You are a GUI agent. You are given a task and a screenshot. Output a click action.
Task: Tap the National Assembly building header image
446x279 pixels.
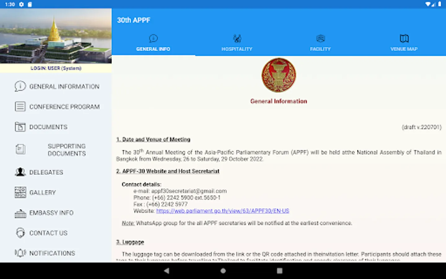coord(56,36)
